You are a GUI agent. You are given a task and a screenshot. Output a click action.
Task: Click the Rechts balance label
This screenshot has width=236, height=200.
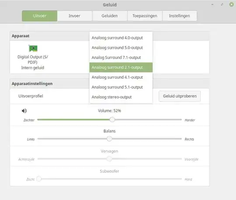point(189,139)
